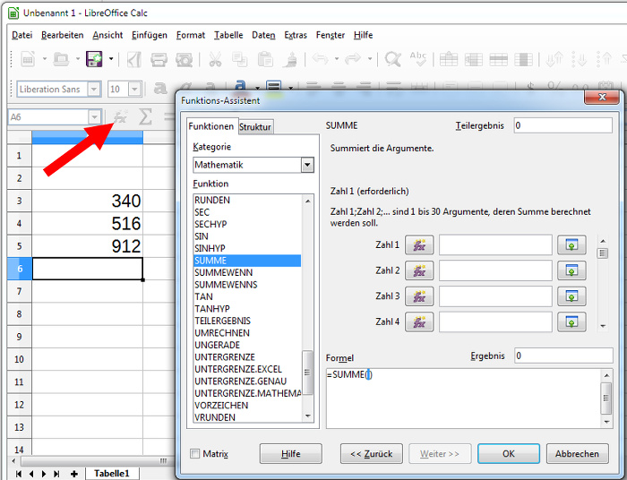Select the Tabelle1 sheet tab
Screen dimensions: 627x480
pyautogui.click(x=112, y=474)
